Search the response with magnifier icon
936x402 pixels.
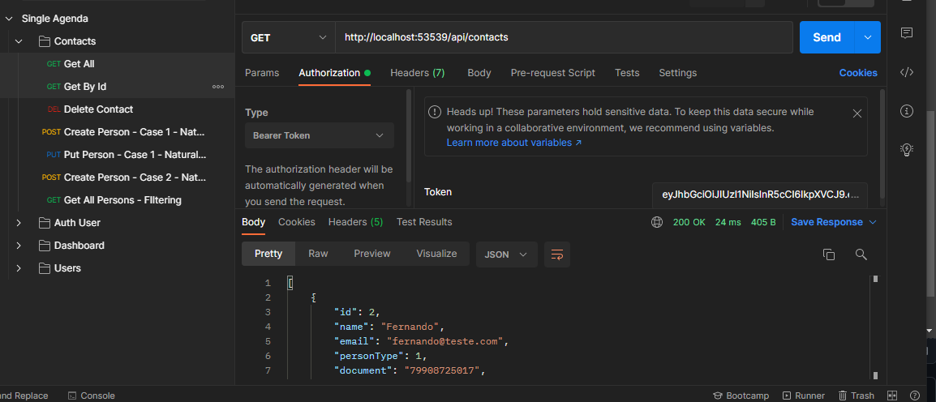coord(861,254)
